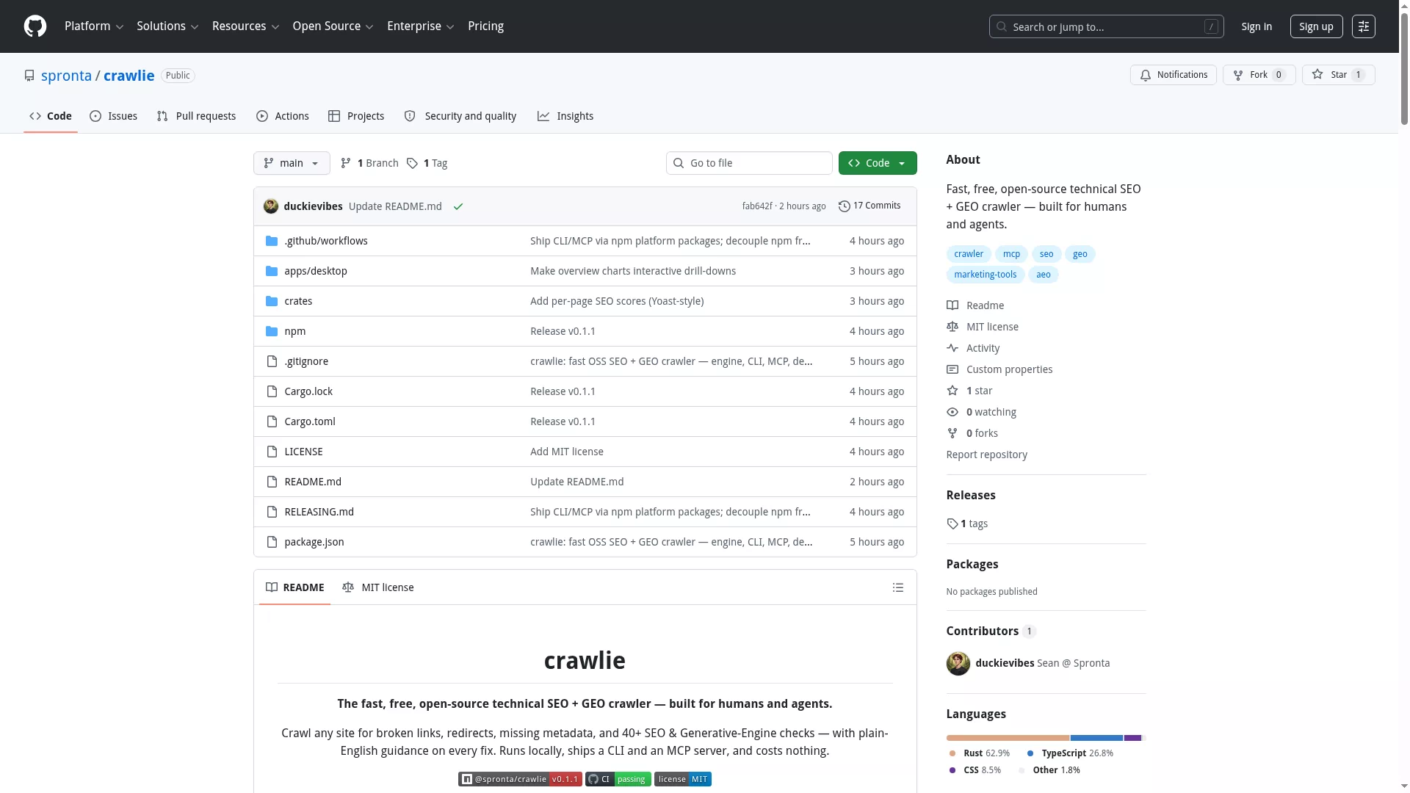
Task: Open the Issues tab
Action: tap(114, 116)
